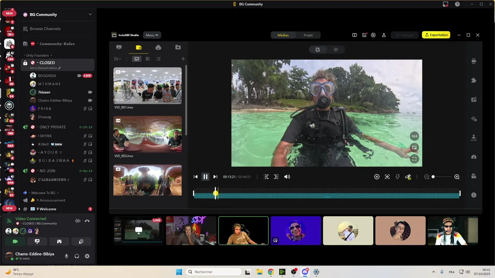Open the media sort dropdown
The height and width of the screenshot is (278, 495).
click(117, 59)
